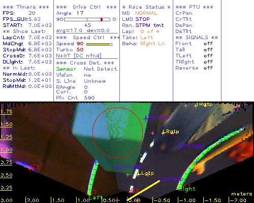Click the green Right lane label

tap(187, 189)
